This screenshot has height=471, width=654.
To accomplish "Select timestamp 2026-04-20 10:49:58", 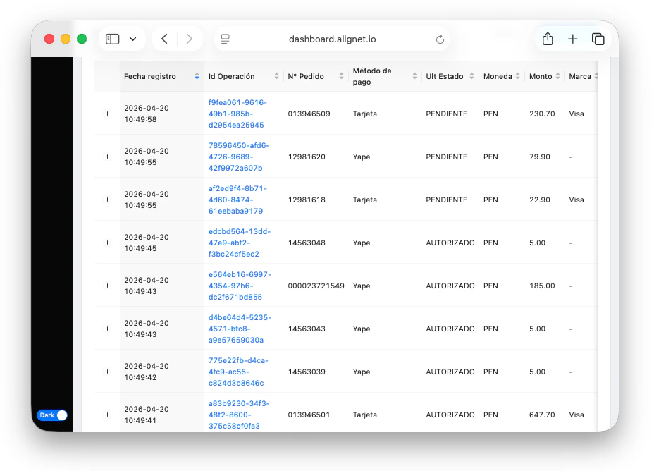I will click(x=147, y=114).
